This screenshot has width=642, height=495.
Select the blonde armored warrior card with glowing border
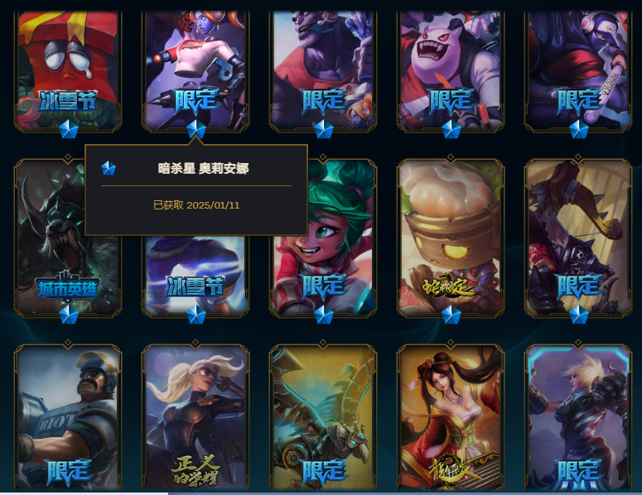tap(578, 417)
